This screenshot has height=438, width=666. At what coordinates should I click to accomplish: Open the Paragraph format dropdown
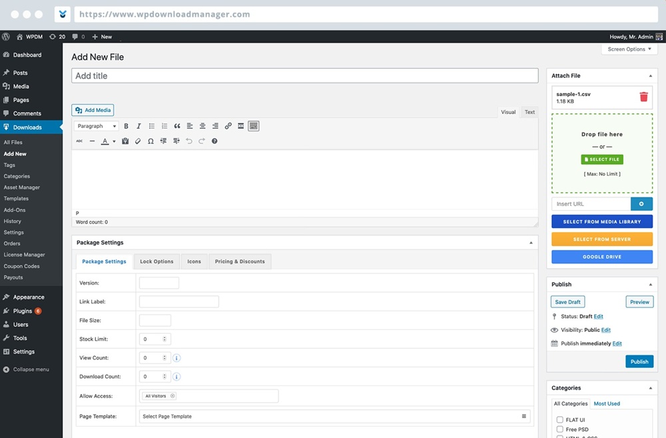pos(97,126)
